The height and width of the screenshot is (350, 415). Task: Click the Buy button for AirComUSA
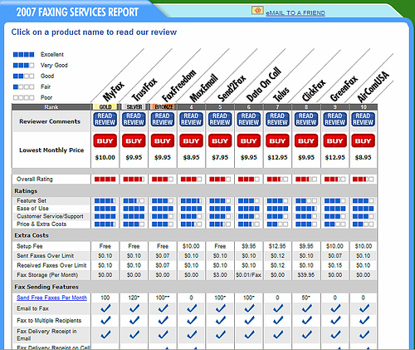coord(364,140)
